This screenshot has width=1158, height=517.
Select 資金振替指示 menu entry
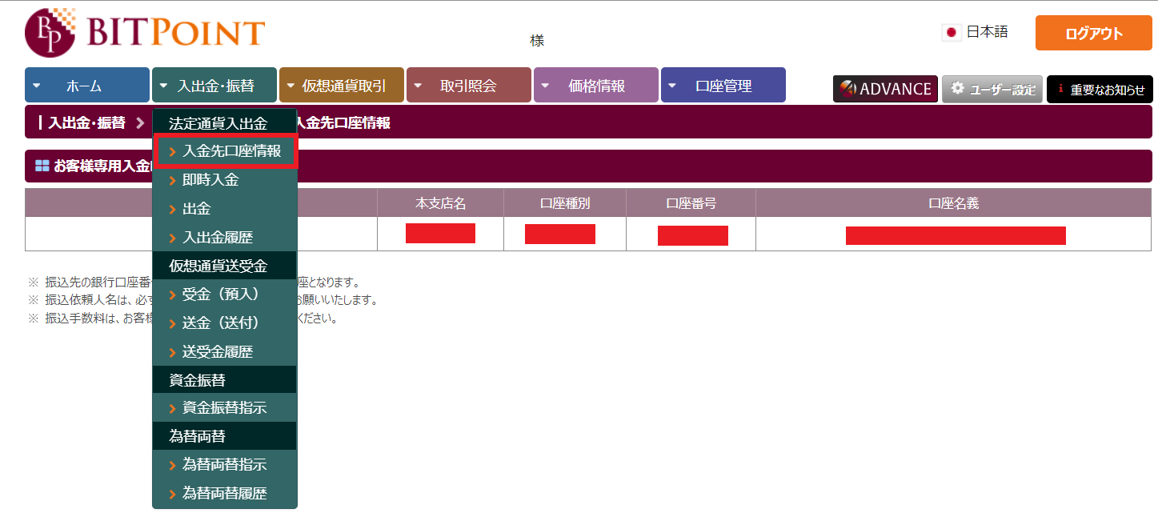[x=225, y=408]
